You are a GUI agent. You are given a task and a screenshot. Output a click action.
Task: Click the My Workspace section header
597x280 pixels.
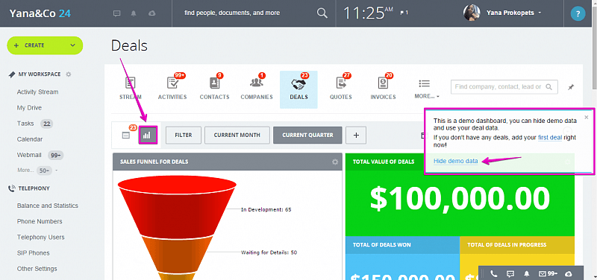[x=40, y=74]
